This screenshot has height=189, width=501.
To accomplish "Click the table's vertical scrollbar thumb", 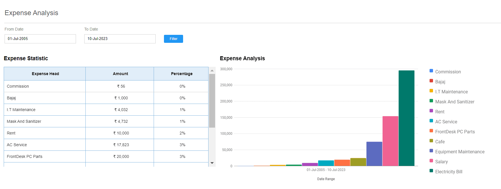I will click(212, 101).
